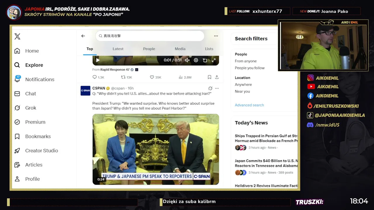Open Creator Studio rocket icon

(x=17, y=150)
